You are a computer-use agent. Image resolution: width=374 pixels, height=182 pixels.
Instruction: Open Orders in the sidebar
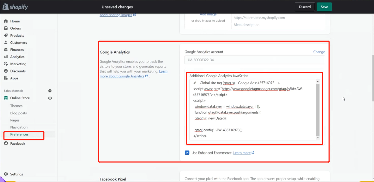click(x=15, y=28)
